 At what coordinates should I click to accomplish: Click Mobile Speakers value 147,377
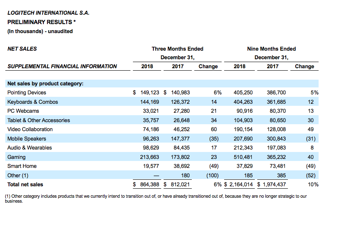click(180, 139)
